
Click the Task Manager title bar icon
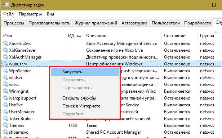click(x=6, y=5)
